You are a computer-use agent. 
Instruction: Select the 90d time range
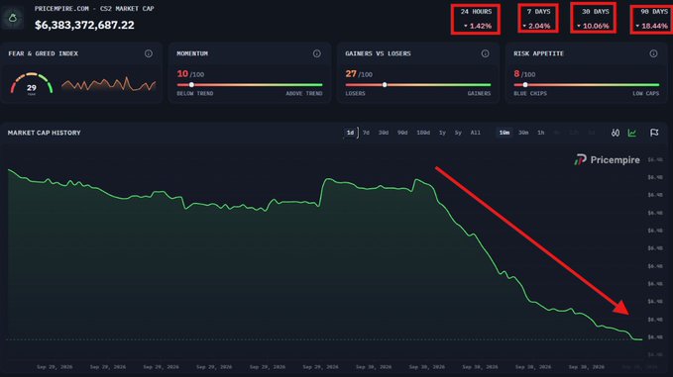tap(402, 133)
